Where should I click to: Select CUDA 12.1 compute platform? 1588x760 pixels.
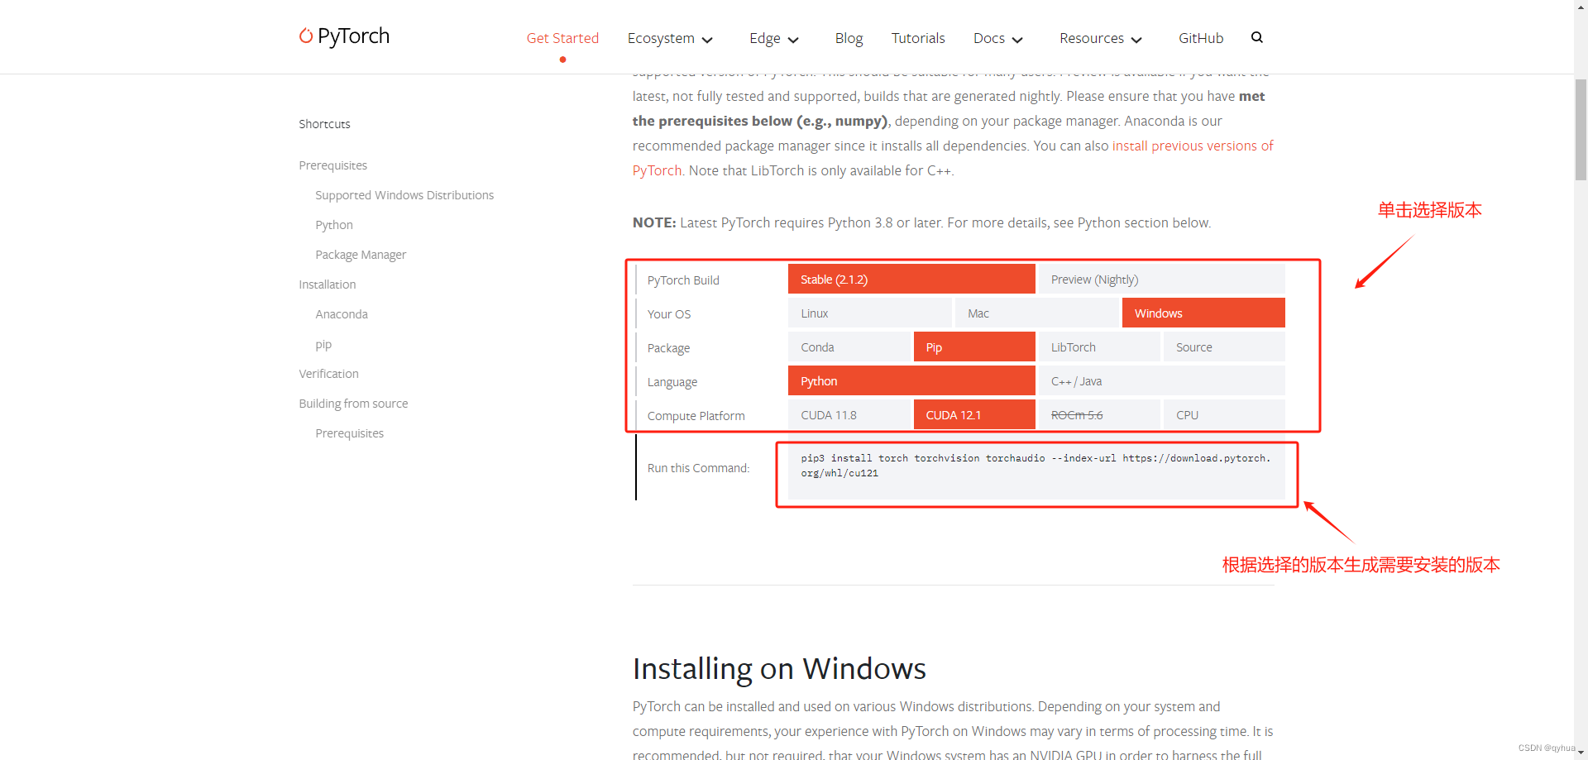click(x=974, y=415)
